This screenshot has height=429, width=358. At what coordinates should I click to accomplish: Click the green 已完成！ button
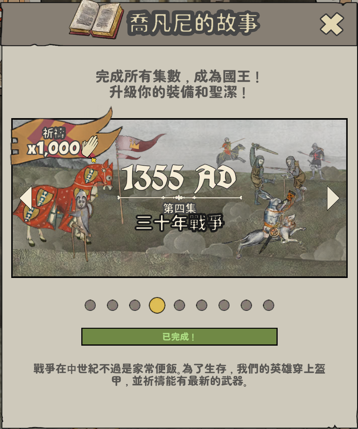coord(179,337)
